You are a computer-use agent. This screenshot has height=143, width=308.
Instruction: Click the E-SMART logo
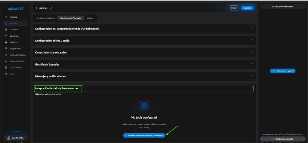tap(16, 9)
